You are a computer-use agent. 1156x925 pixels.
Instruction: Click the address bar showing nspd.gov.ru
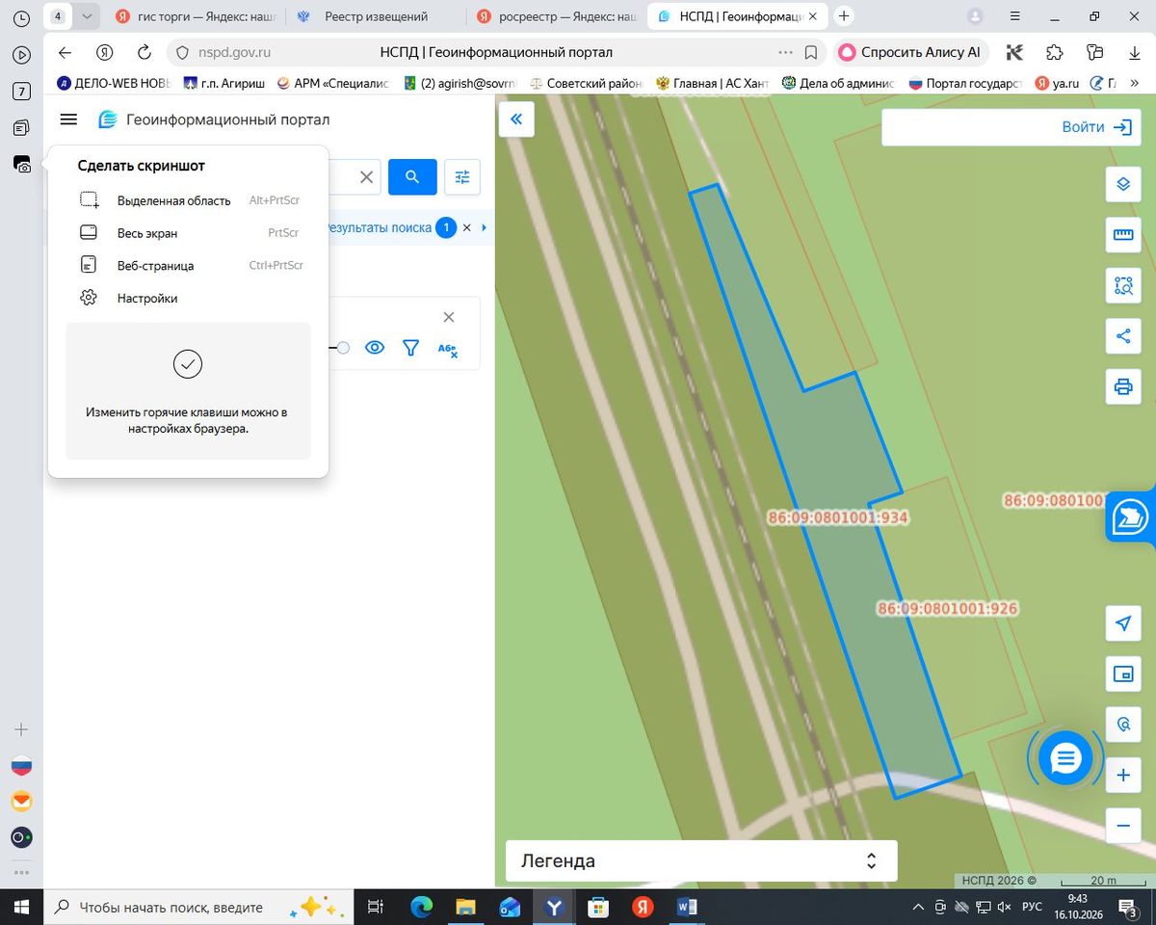pos(496,53)
